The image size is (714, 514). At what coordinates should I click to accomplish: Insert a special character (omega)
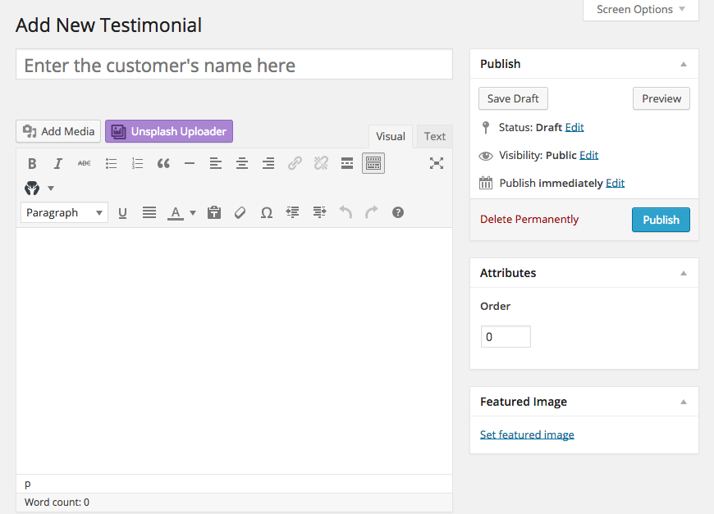click(x=267, y=212)
